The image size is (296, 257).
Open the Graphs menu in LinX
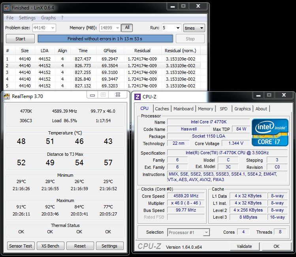48,18
